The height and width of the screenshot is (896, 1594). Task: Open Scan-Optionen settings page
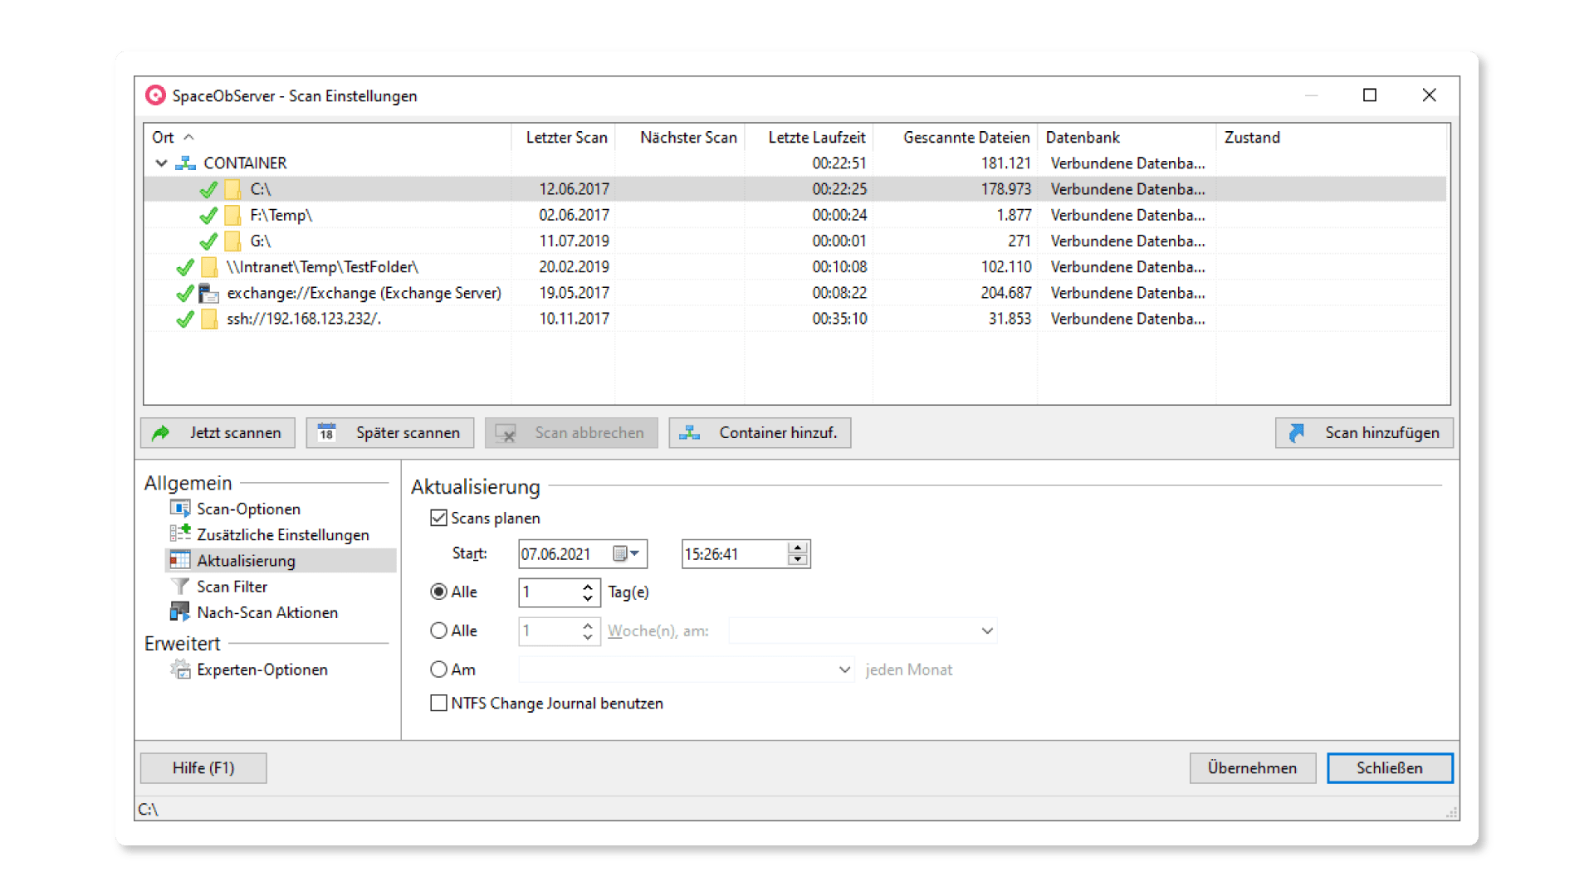click(248, 509)
